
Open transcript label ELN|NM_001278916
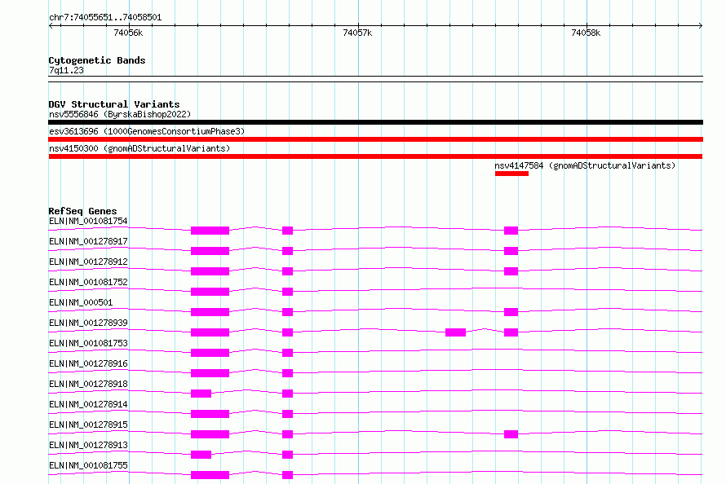pos(88,363)
